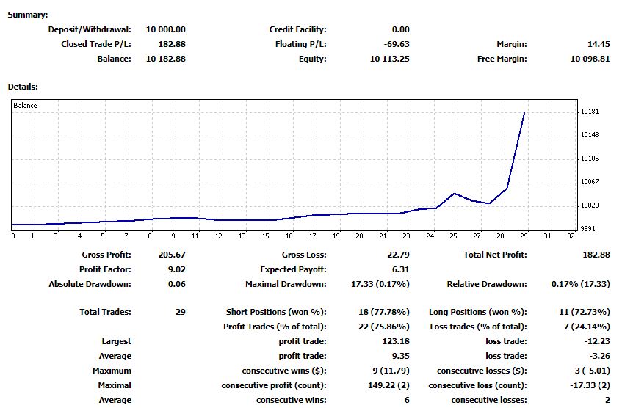Screen dimensions: 622x408
Task: Click the Balance legend label in chart
Action: [25, 106]
